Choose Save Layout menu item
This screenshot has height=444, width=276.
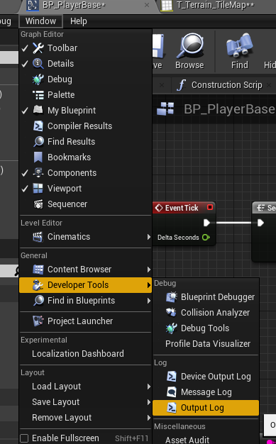click(x=85, y=402)
